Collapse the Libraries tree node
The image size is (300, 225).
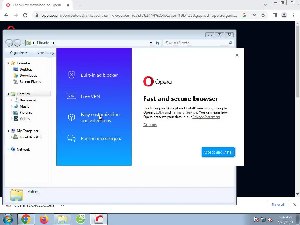point(8,94)
